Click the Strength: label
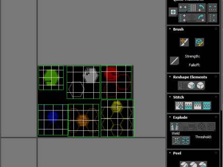 click(192, 56)
